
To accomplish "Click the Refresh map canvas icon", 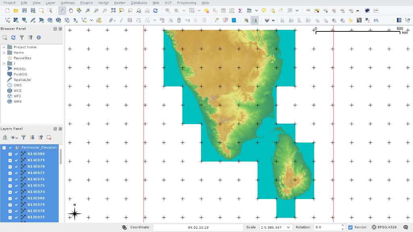I will [x=155, y=10].
